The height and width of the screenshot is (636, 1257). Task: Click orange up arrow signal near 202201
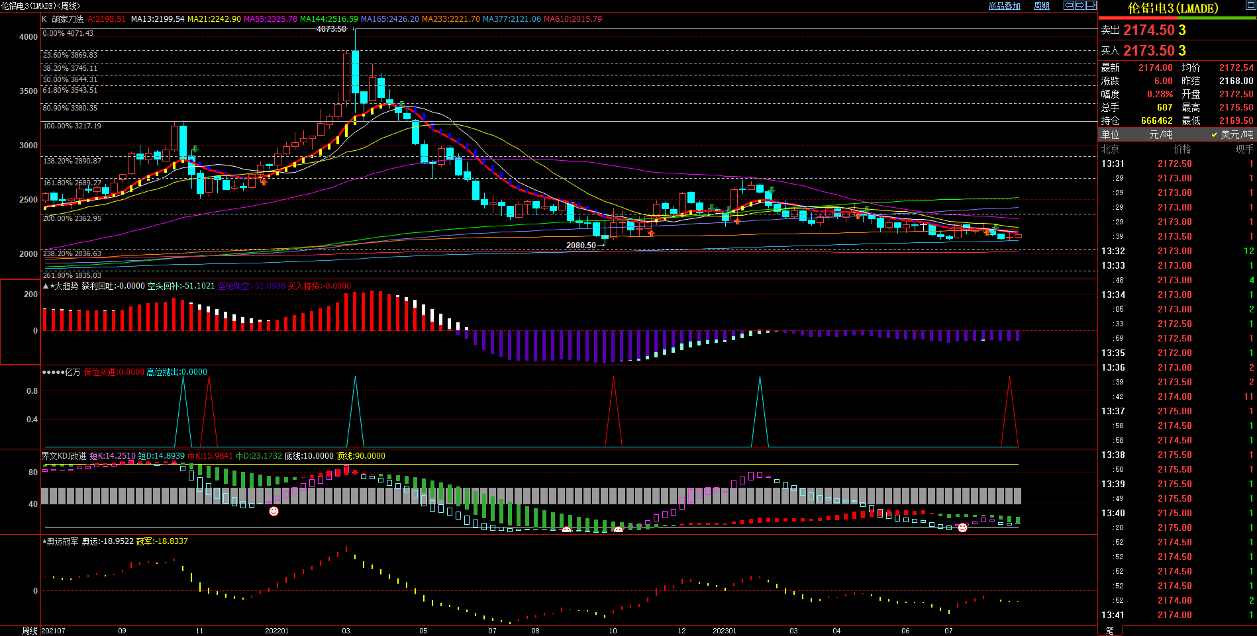(x=264, y=181)
